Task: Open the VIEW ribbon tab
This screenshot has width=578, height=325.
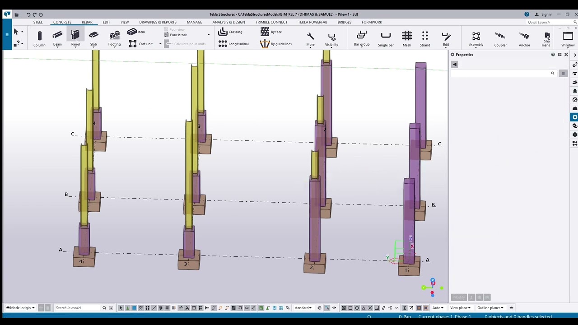Action: point(125,22)
